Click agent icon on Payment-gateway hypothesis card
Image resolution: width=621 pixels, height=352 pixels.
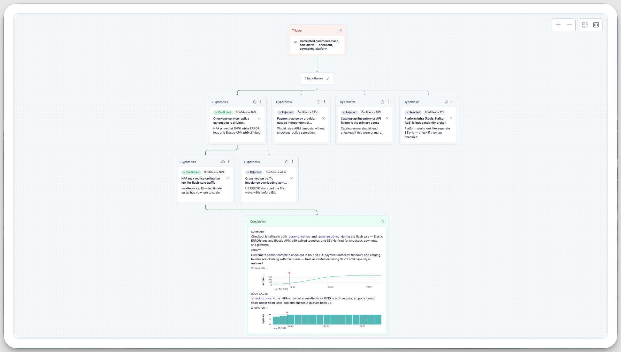point(318,102)
